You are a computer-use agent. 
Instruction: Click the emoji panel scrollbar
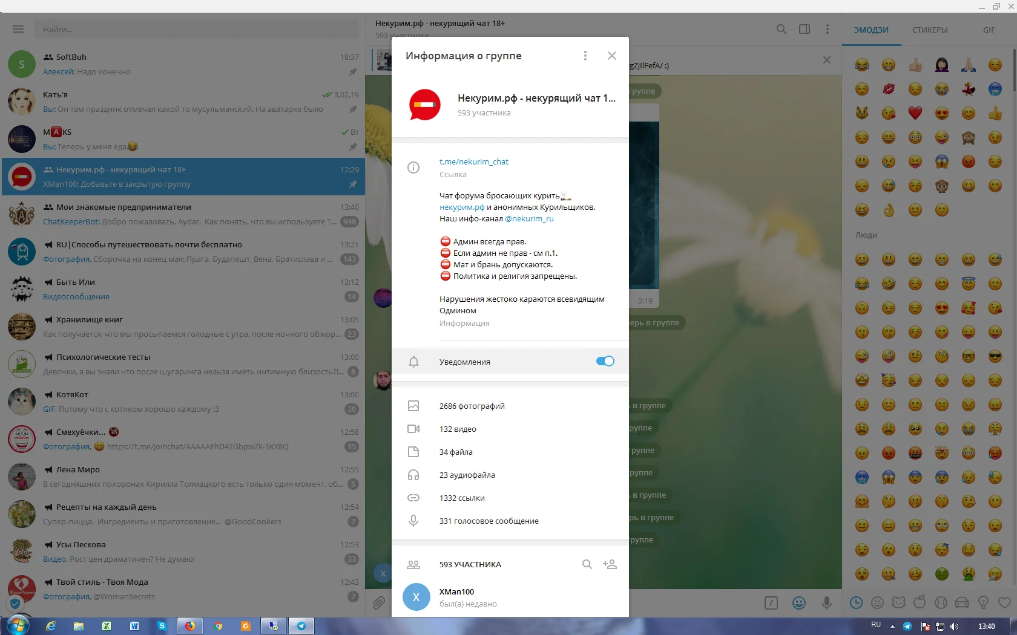pos(1013,71)
